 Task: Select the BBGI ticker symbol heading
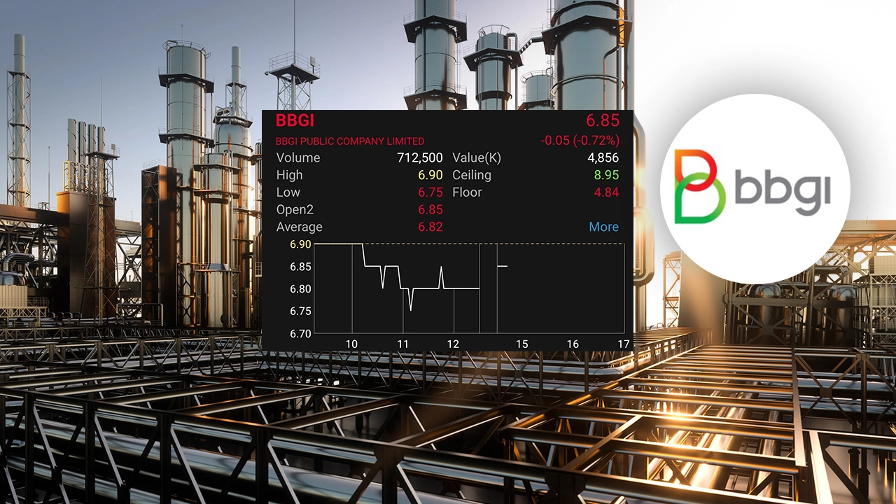pos(295,121)
